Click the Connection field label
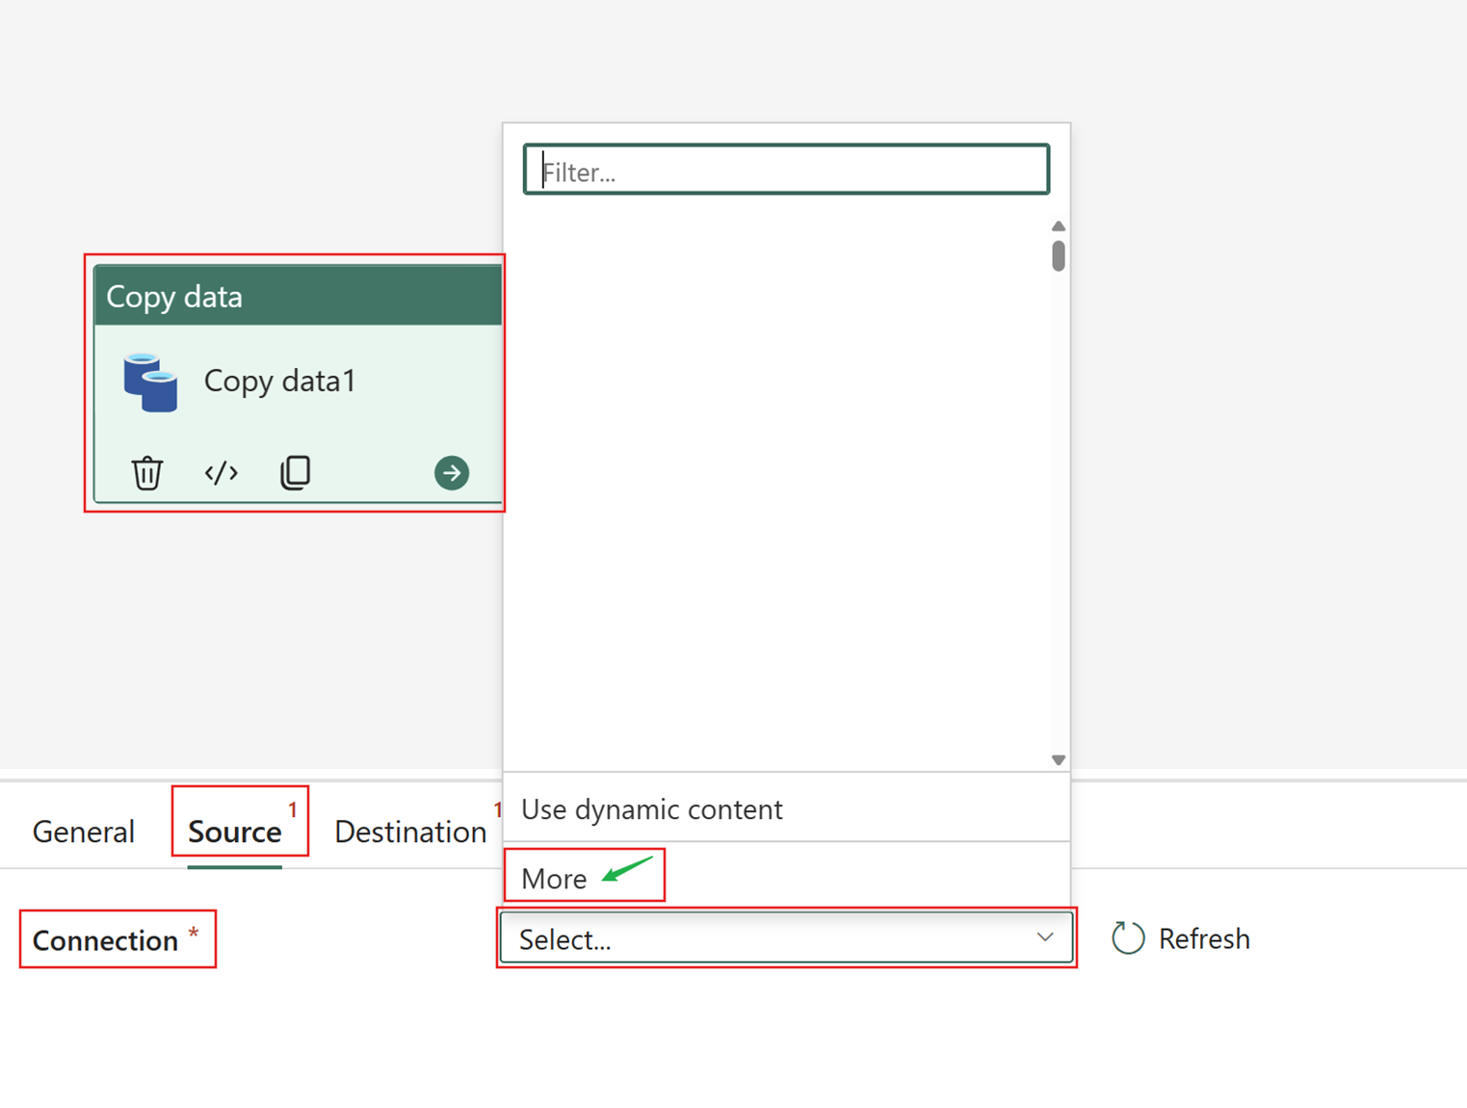 point(105,940)
